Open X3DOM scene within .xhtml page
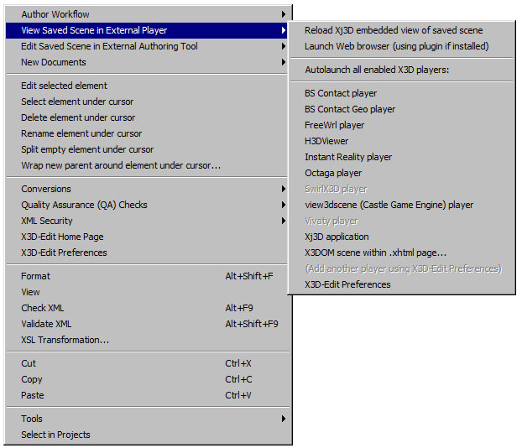Image resolution: width=522 pixels, height=448 pixels. point(375,253)
